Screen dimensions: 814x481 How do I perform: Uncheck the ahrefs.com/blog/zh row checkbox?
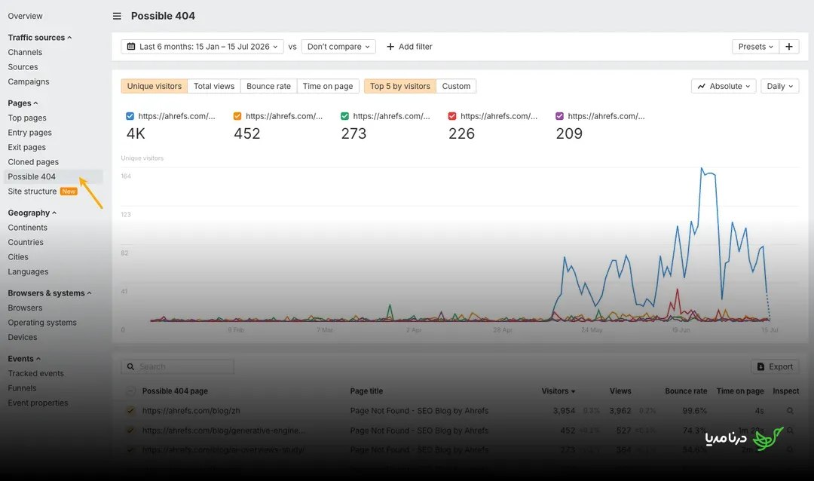click(131, 411)
